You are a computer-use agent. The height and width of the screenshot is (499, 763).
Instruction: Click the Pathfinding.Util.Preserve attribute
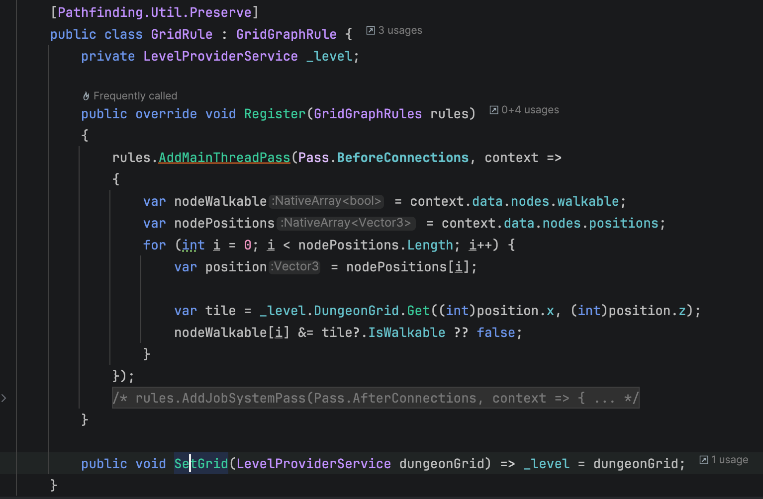(154, 12)
